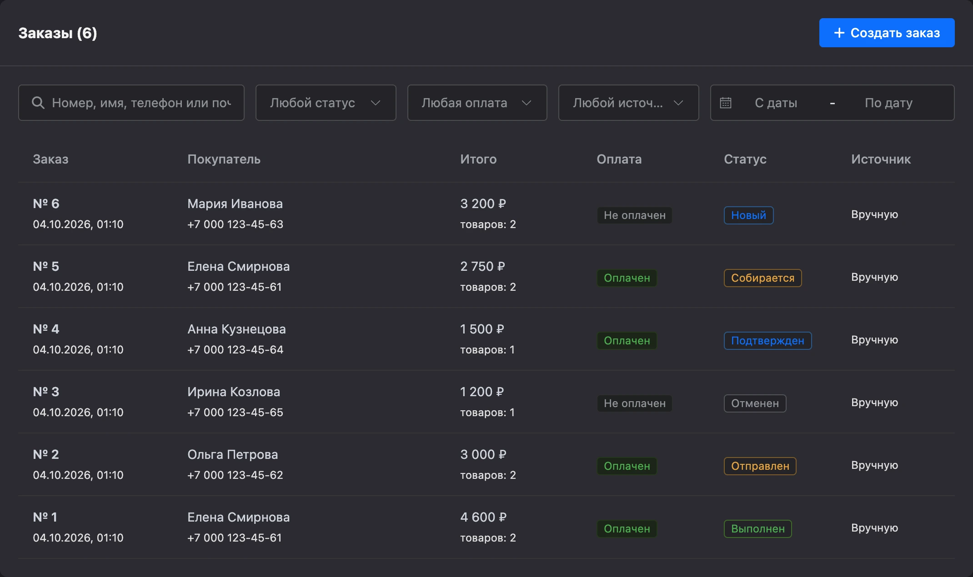Select the По дату end date field
The image size is (973, 577).
(888, 103)
